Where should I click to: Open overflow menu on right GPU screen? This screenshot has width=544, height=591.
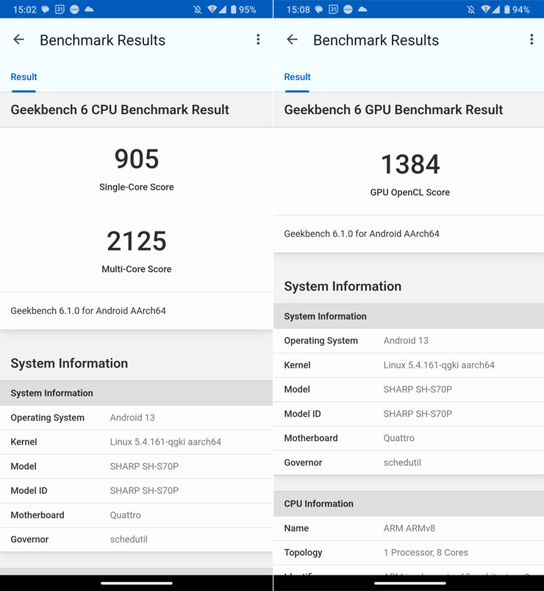coord(532,40)
